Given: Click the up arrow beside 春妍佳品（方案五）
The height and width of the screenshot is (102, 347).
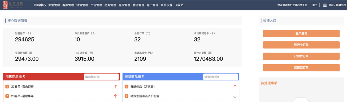Looking at the screenshot, I should (x=235, y=87).
